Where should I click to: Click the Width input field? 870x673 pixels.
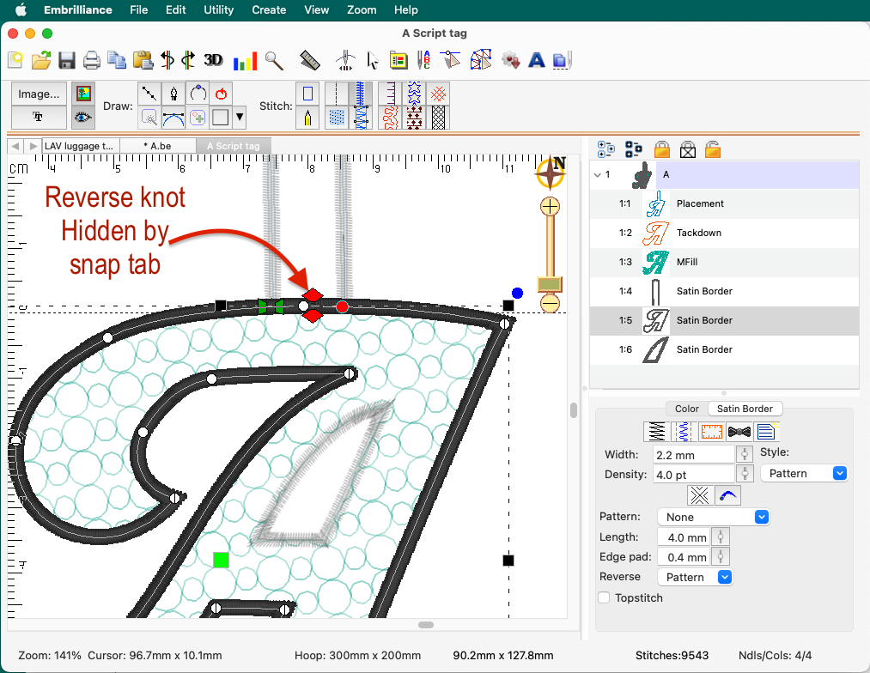(x=694, y=455)
